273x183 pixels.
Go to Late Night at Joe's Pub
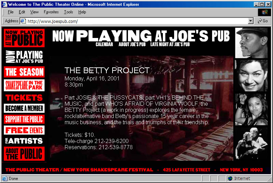[170, 44]
